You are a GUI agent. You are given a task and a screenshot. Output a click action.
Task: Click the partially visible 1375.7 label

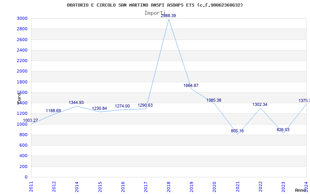(x=304, y=100)
